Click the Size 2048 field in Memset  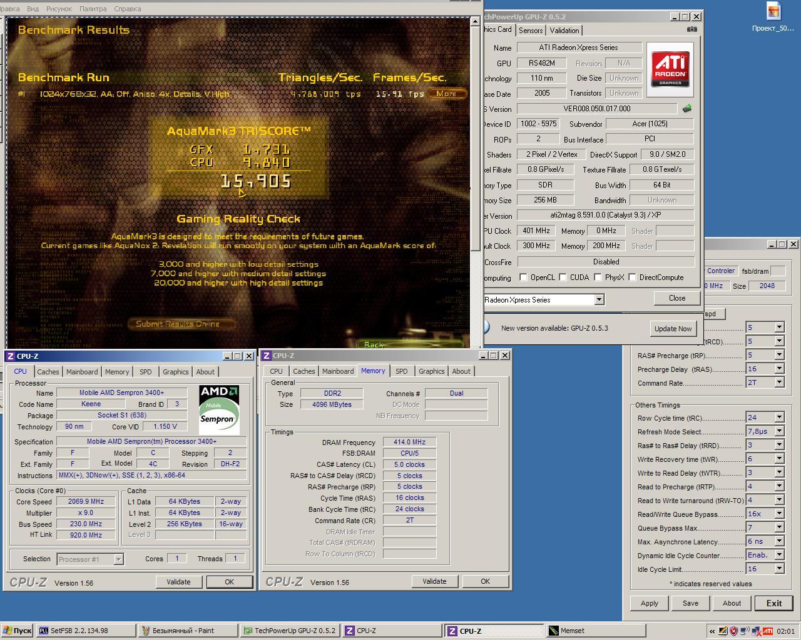tap(767, 286)
